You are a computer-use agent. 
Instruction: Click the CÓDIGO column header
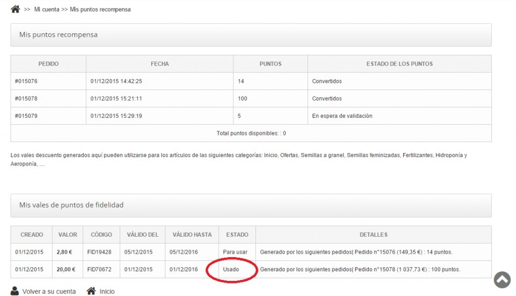pos(101,235)
